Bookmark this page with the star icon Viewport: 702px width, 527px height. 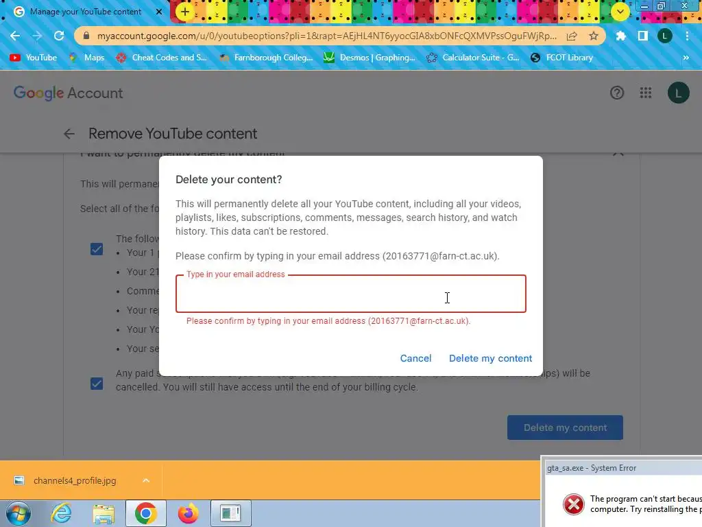594,36
